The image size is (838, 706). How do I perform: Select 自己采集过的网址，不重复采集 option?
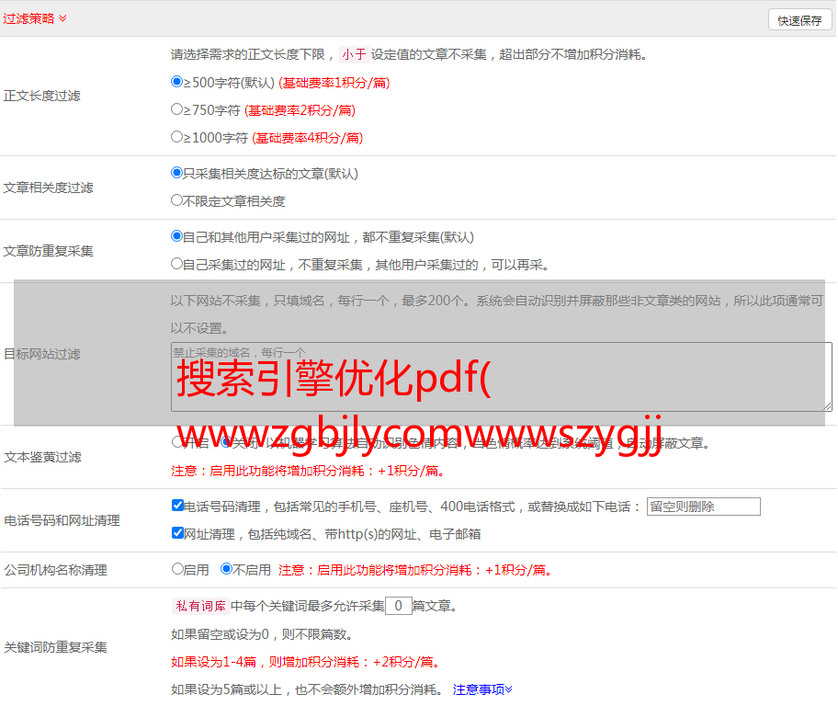pyautogui.click(x=176, y=264)
